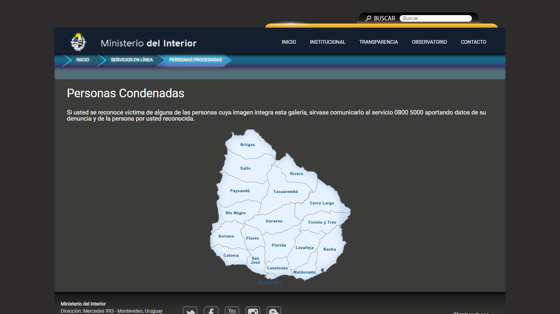Go to INICIO in the breadcrumb

[82, 60]
